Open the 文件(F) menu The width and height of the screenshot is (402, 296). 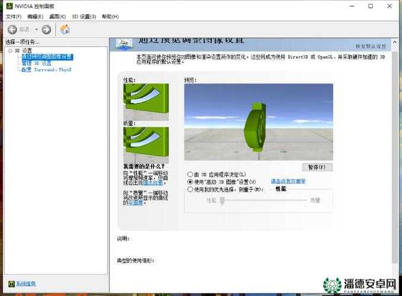pos(13,17)
